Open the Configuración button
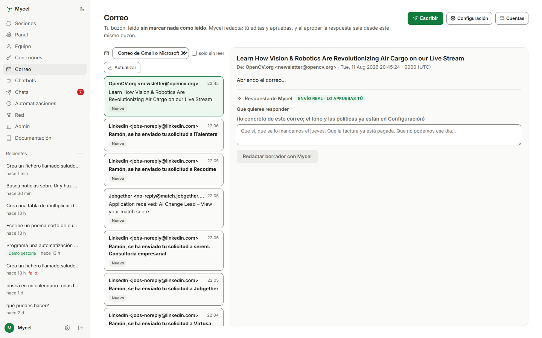This screenshot has height=338, width=542. click(469, 18)
